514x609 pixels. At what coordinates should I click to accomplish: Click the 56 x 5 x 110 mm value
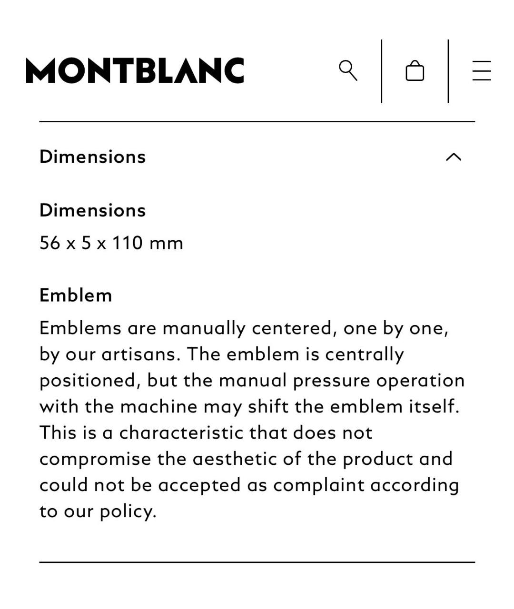(x=111, y=243)
